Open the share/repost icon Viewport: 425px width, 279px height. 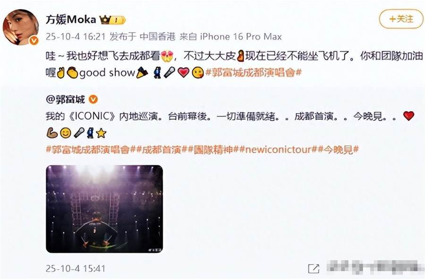(314, 269)
